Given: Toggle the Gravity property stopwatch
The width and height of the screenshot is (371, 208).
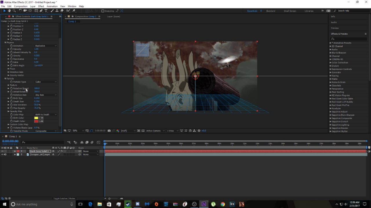Looking at the screenshot, I should (x=12, y=55).
